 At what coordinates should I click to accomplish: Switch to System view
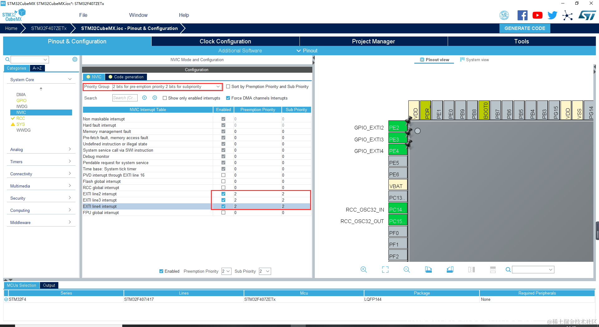point(475,60)
